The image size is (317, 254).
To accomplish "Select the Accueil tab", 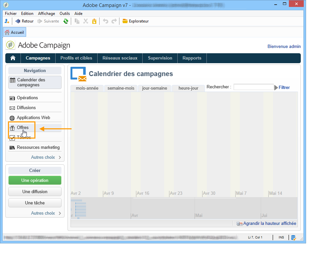I will (x=15, y=32).
